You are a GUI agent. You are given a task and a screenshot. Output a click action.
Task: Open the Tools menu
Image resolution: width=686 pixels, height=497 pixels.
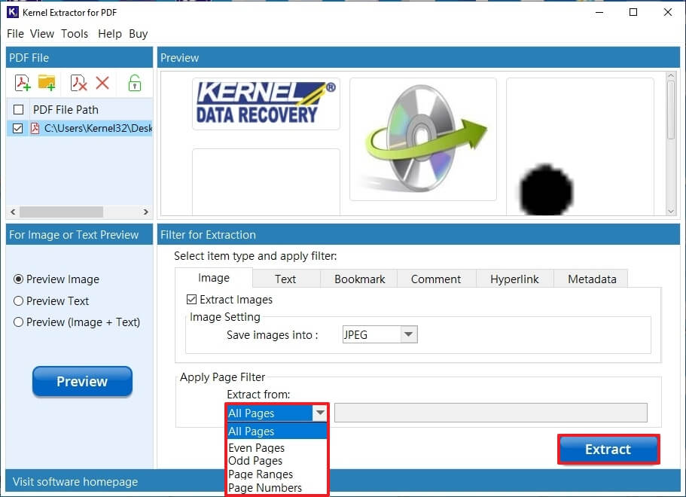[75, 34]
